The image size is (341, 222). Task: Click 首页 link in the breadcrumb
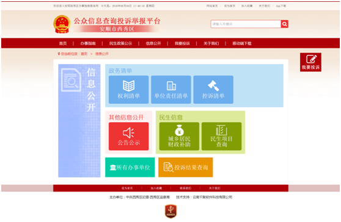pyautogui.click(x=84, y=54)
